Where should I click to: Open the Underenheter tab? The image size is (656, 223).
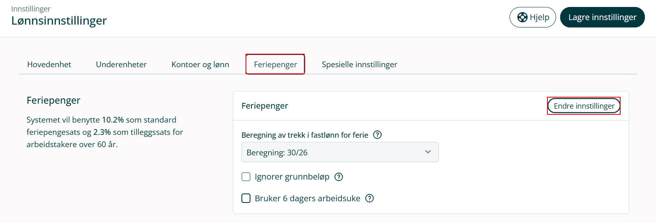pos(121,64)
